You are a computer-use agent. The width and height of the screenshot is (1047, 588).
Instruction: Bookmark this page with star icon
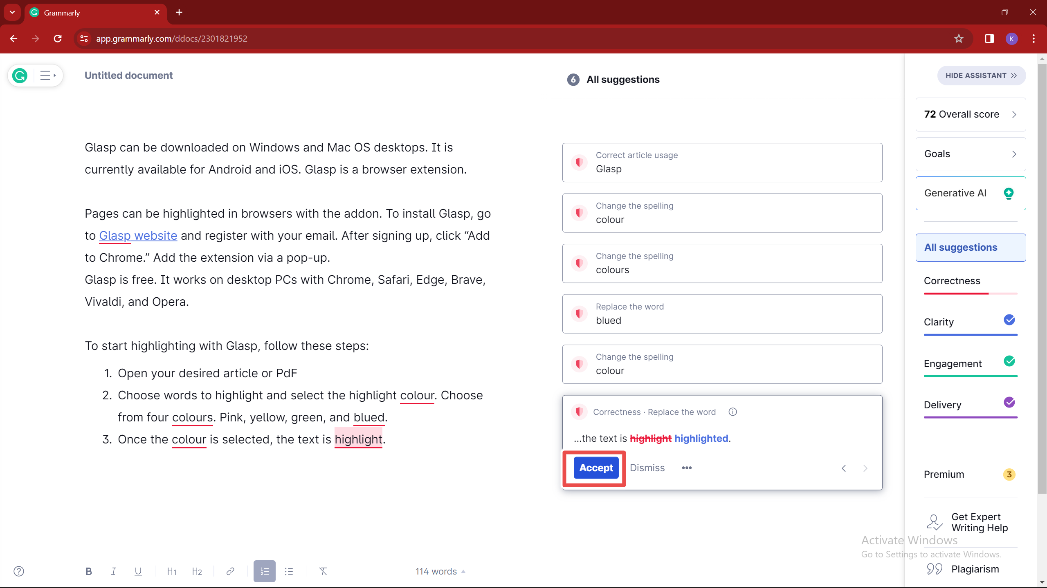point(959,38)
